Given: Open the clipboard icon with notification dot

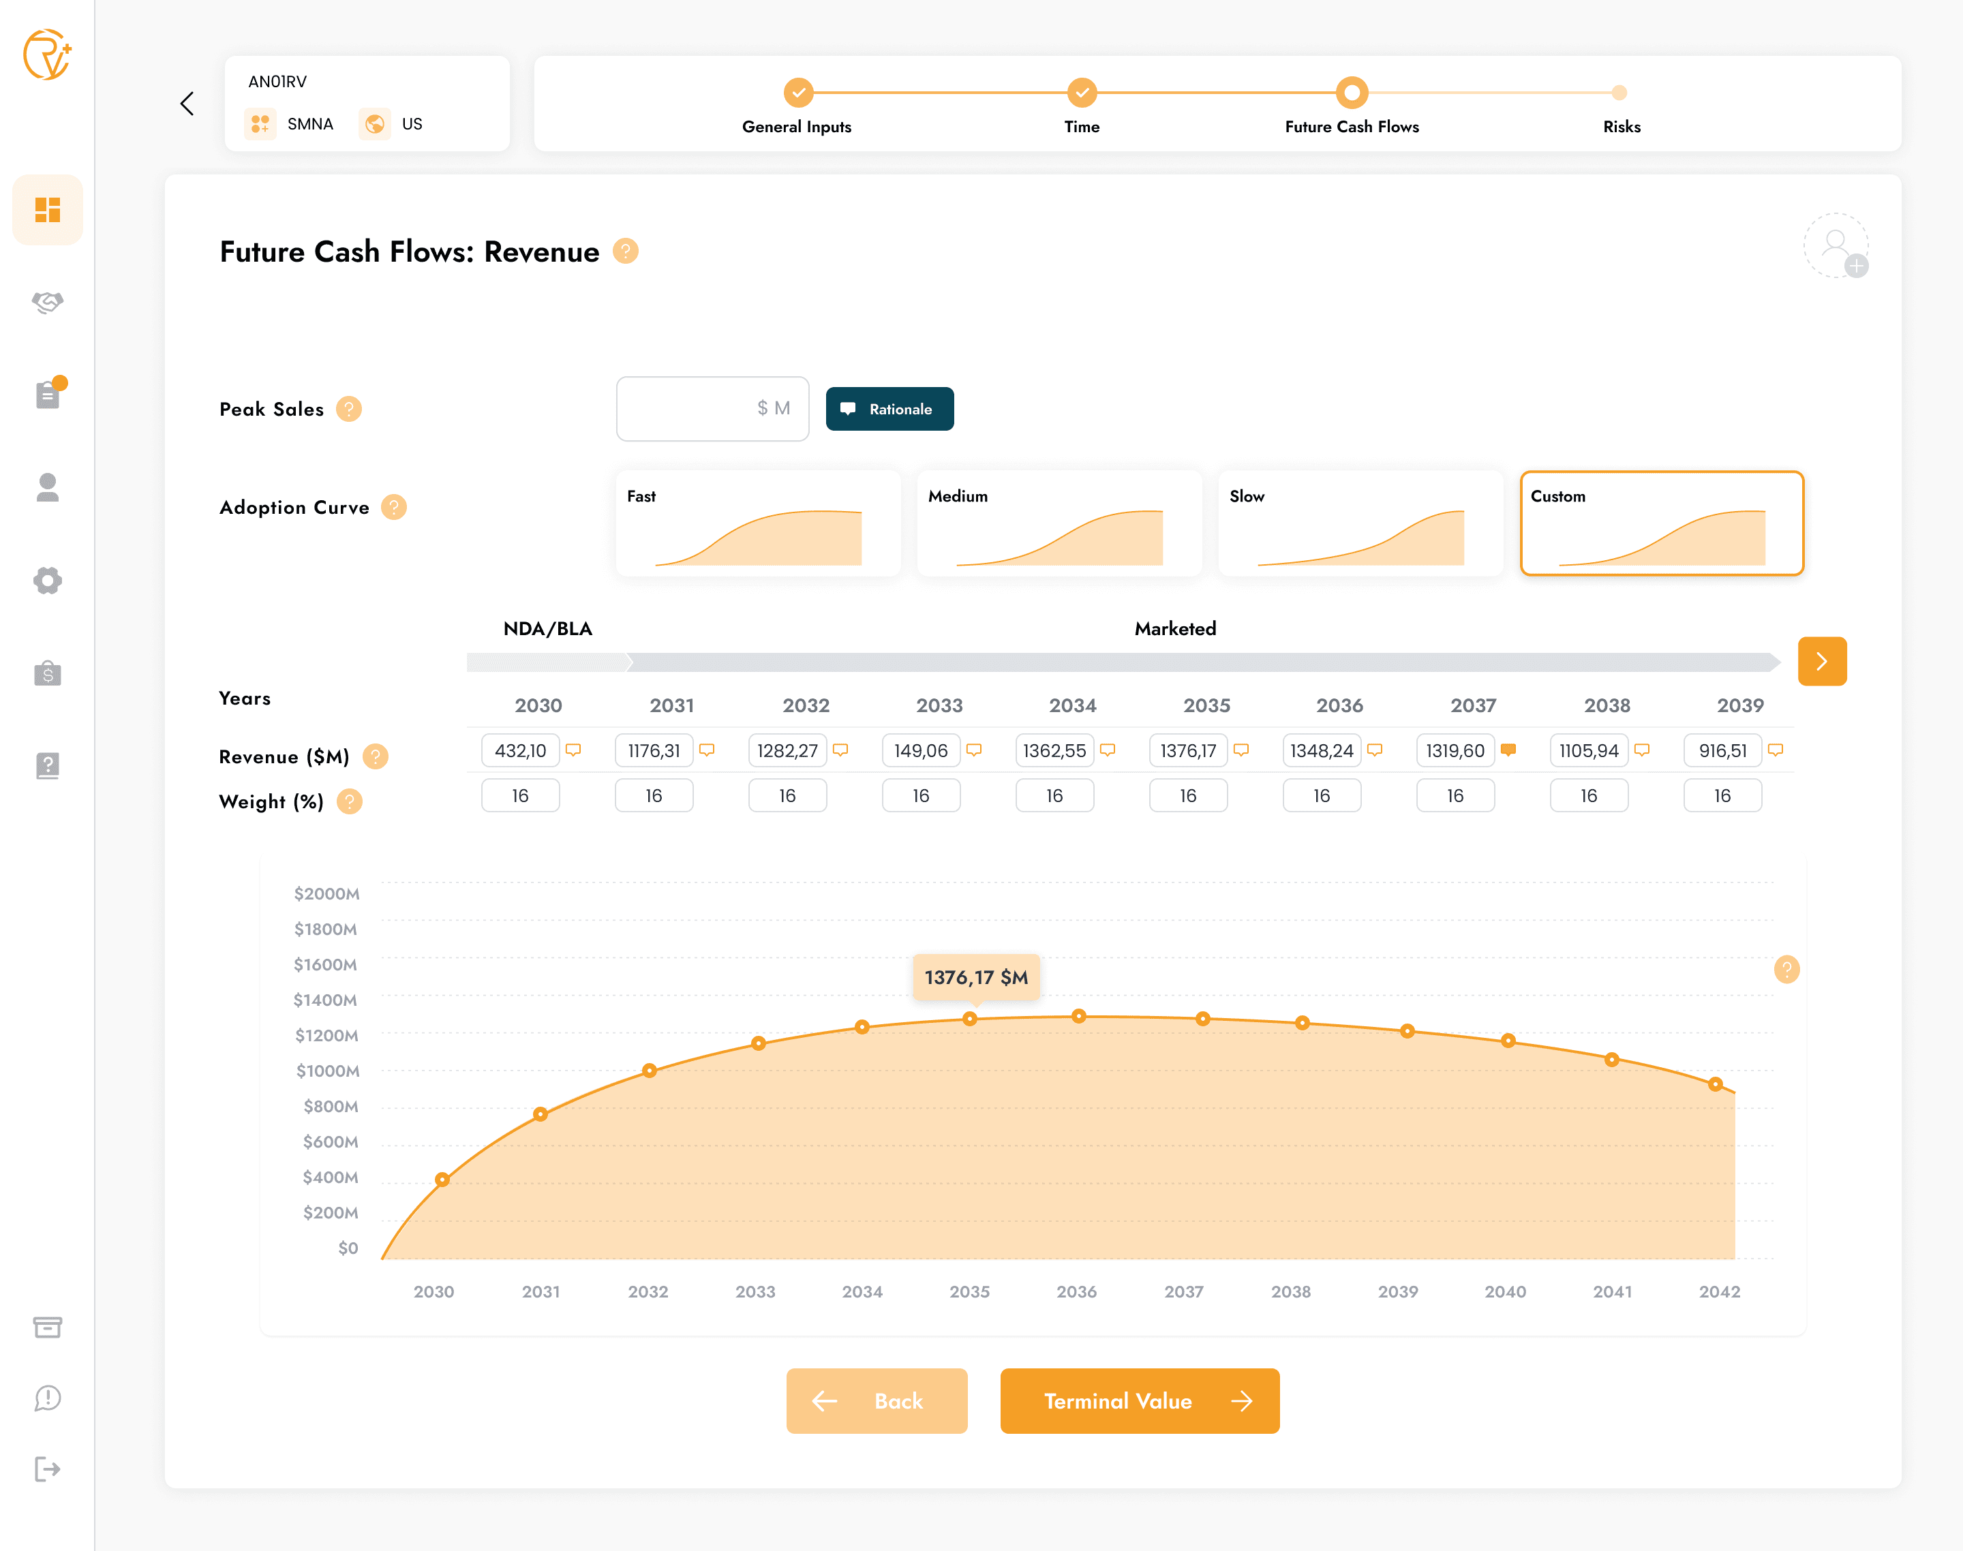Looking at the screenshot, I should [47, 395].
